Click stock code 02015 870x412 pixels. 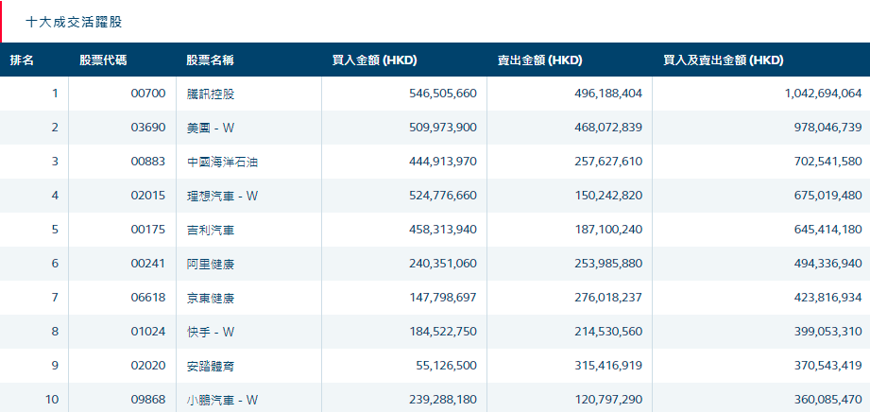(148, 196)
